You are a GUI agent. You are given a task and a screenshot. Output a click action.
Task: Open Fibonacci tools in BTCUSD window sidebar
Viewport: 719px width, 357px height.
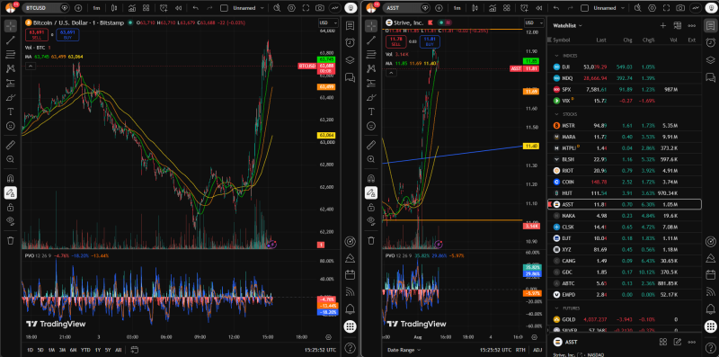point(11,55)
